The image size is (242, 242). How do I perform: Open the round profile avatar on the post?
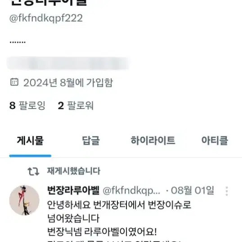click(x=24, y=200)
